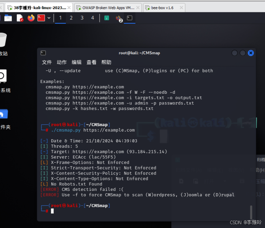Switch to workspace 1
Viewport: 265px width, 228px height.
point(61,18)
